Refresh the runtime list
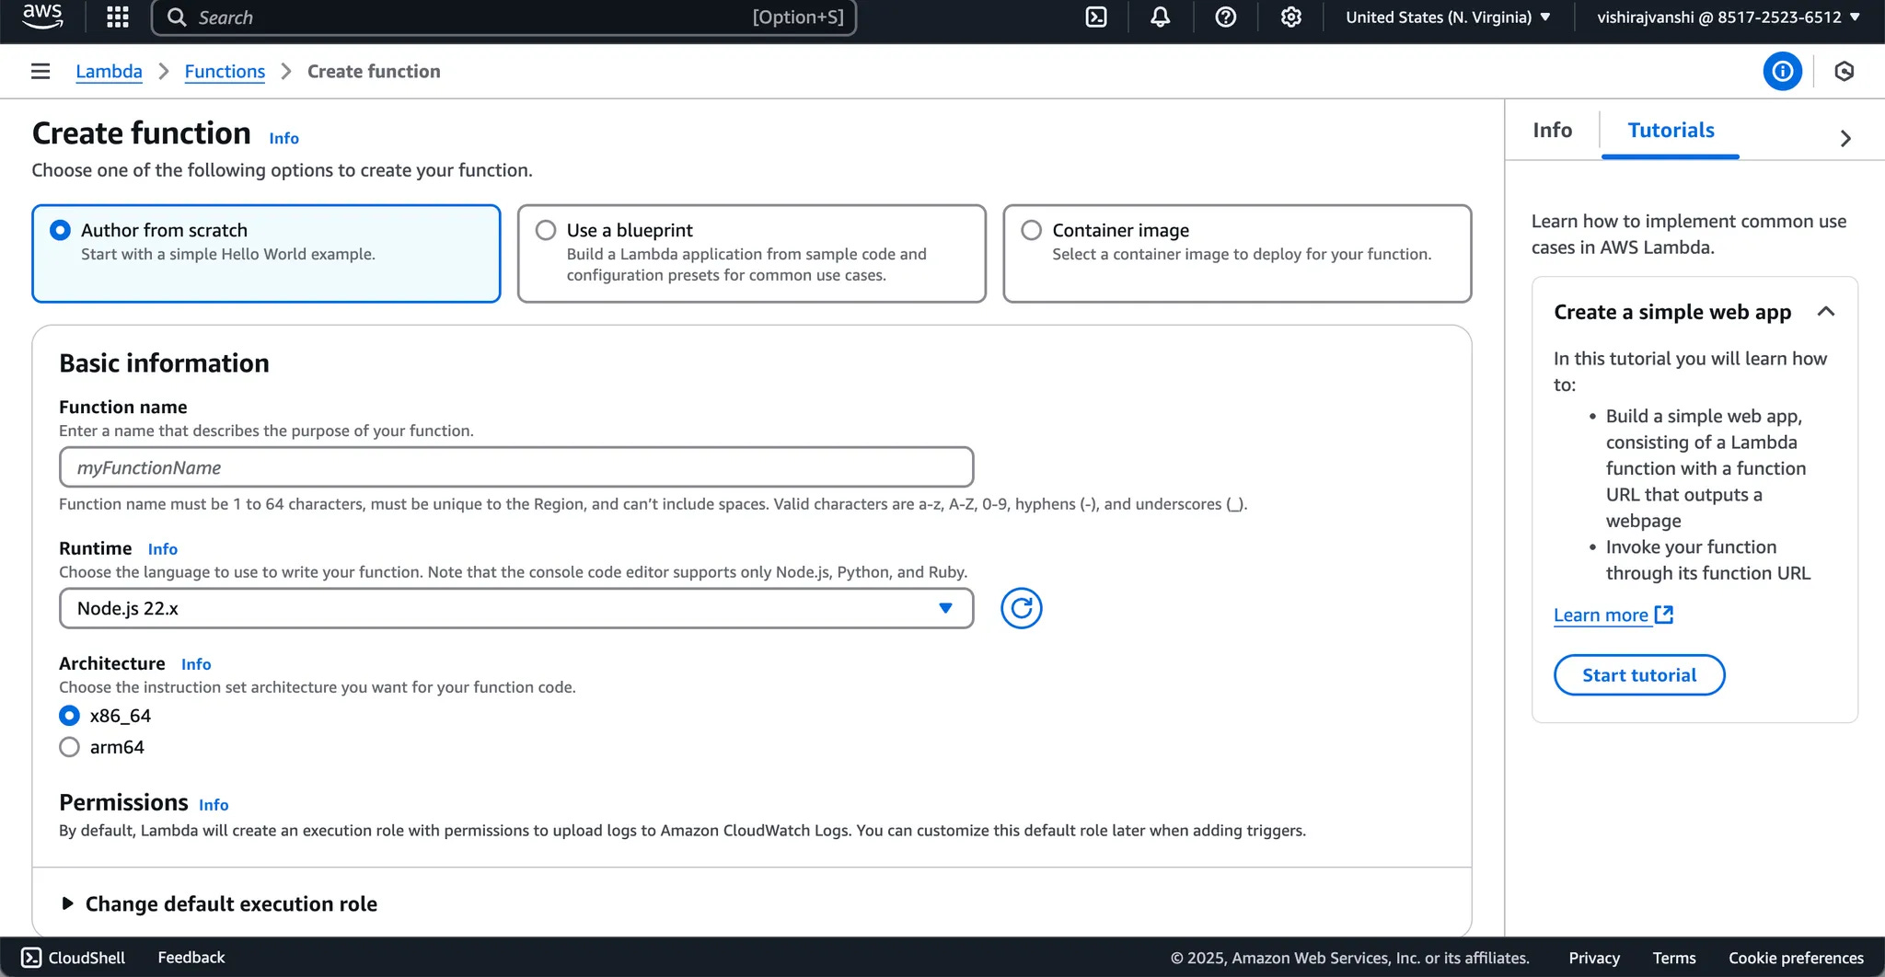Screen dimensions: 1885x977 1022,608
